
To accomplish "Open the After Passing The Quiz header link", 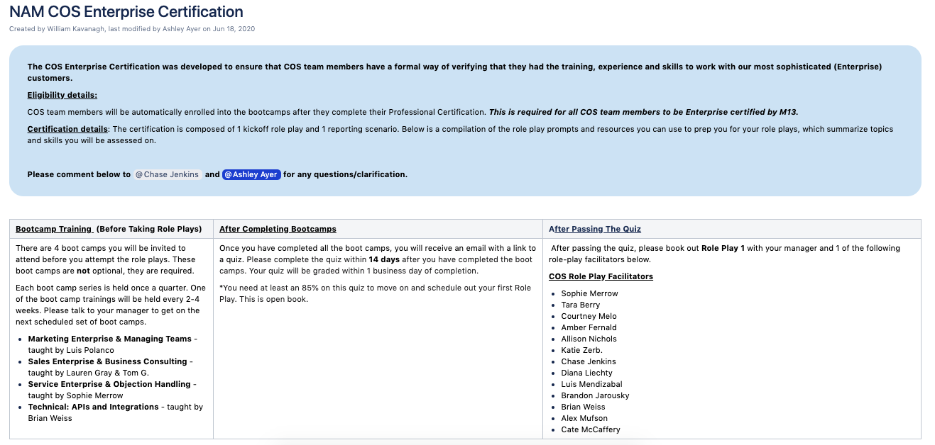I will [x=595, y=229].
